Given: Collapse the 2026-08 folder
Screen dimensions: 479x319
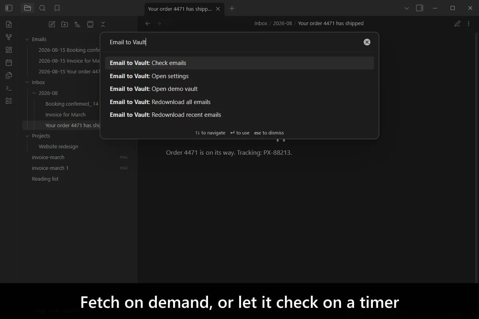Looking at the screenshot, I should coord(34,93).
